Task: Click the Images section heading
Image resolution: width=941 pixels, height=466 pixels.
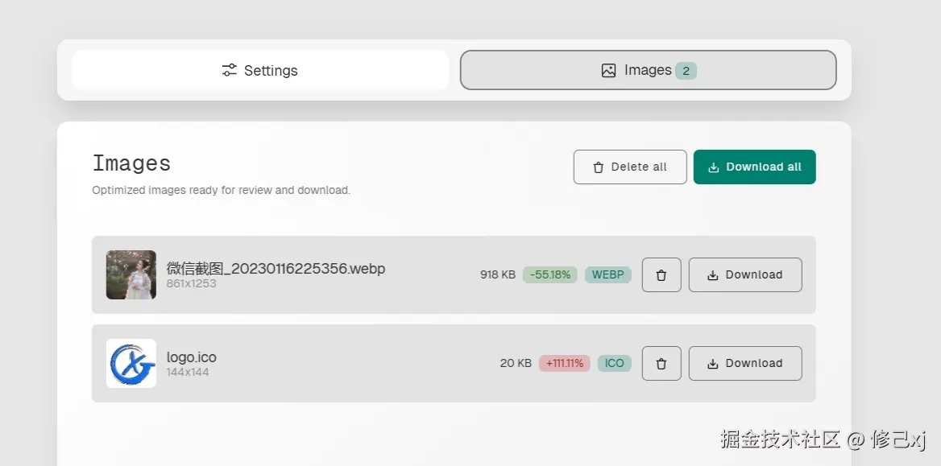Action: point(131,163)
